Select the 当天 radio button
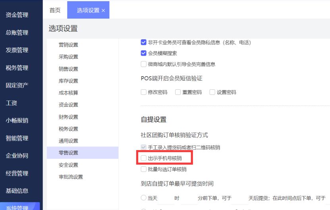Viewport: 330px width, 210px height. [x=144, y=198]
